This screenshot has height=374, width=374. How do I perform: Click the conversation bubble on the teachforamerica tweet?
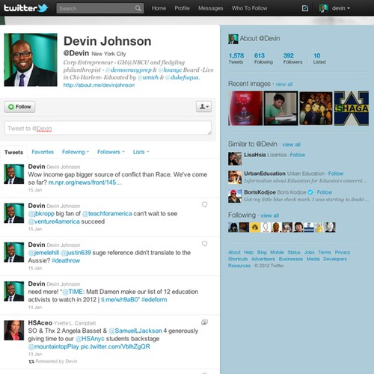pyautogui.click(x=204, y=205)
